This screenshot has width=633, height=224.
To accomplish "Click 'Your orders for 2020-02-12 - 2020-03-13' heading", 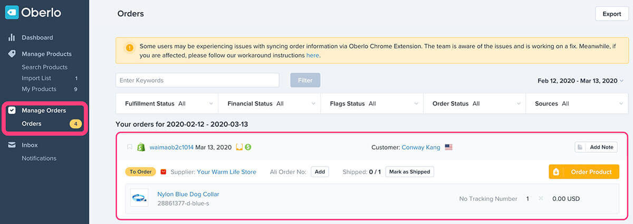I will pos(181,124).
